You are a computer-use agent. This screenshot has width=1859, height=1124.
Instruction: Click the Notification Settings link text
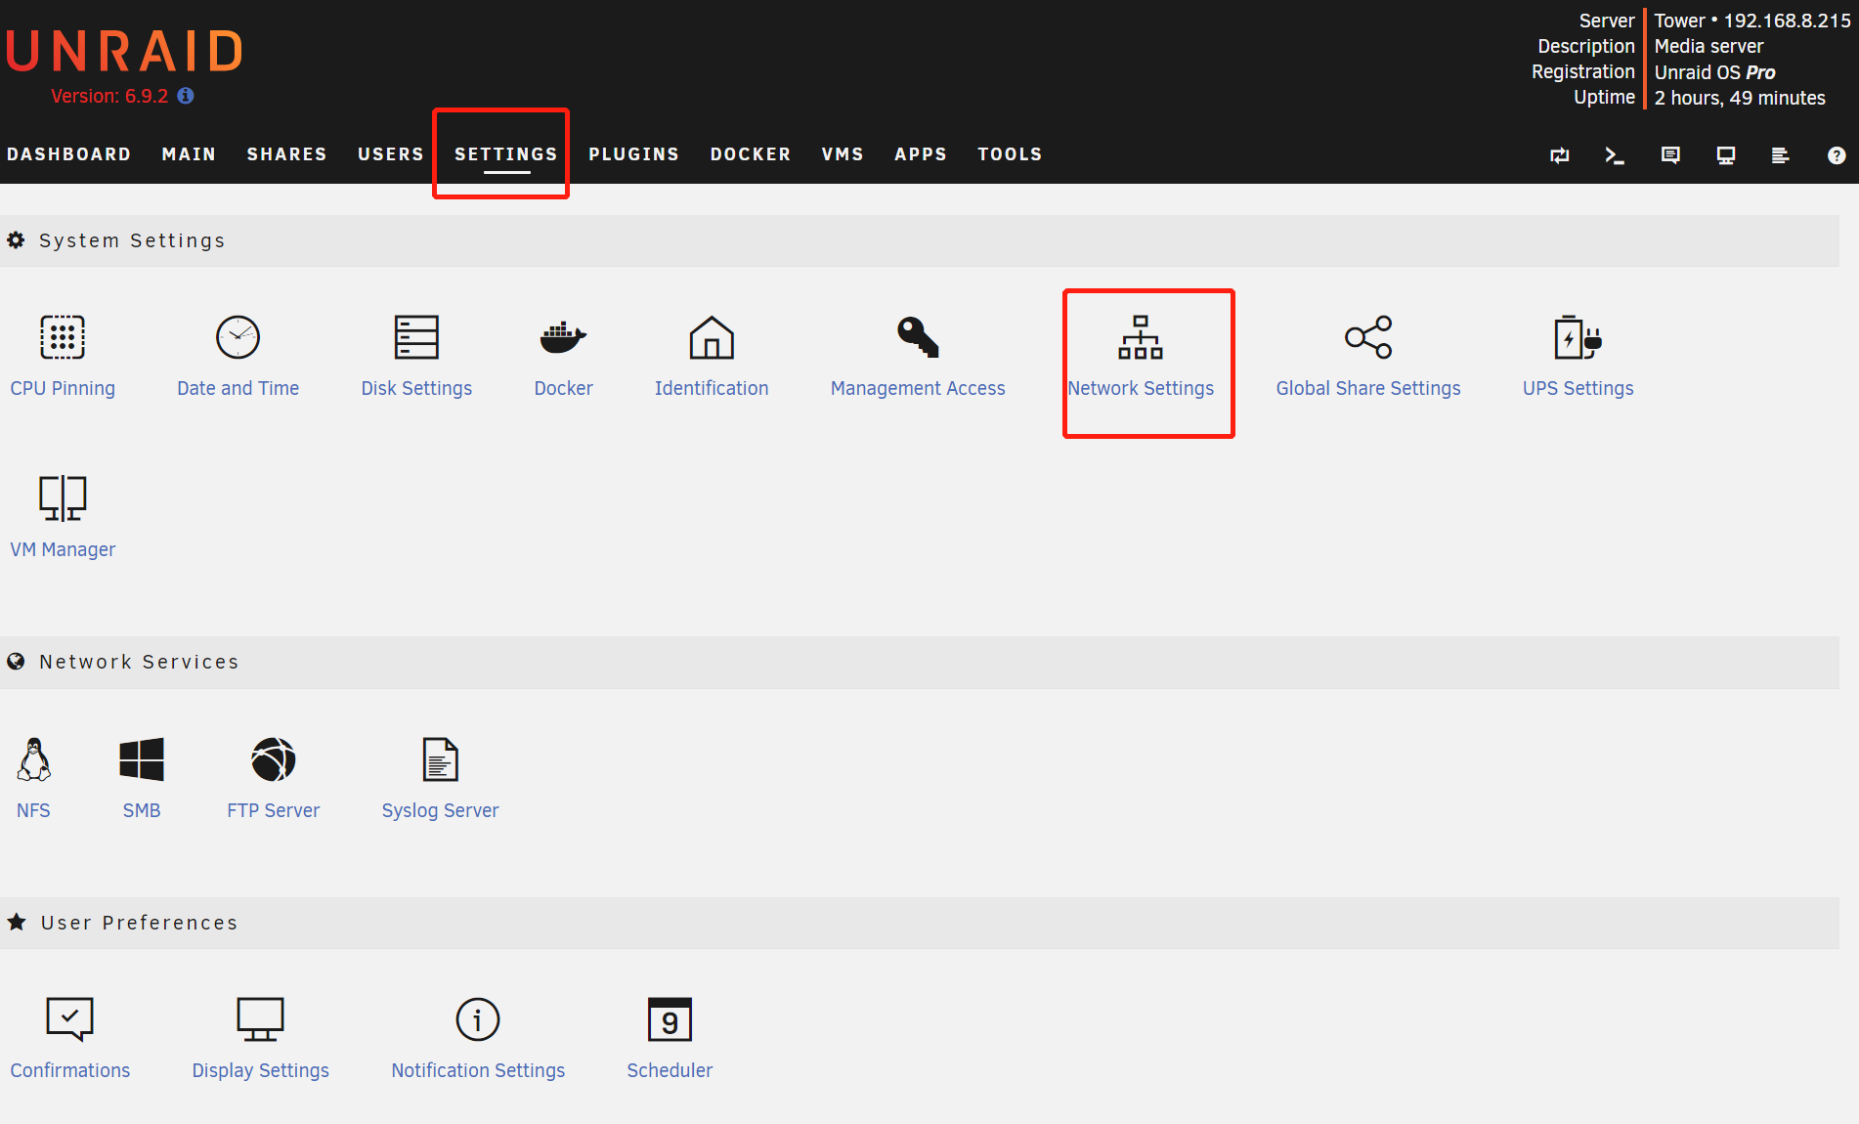[x=478, y=1070]
